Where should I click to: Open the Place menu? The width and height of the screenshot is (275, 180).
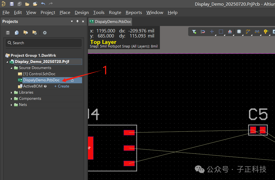pyautogui.click(x=65, y=12)
